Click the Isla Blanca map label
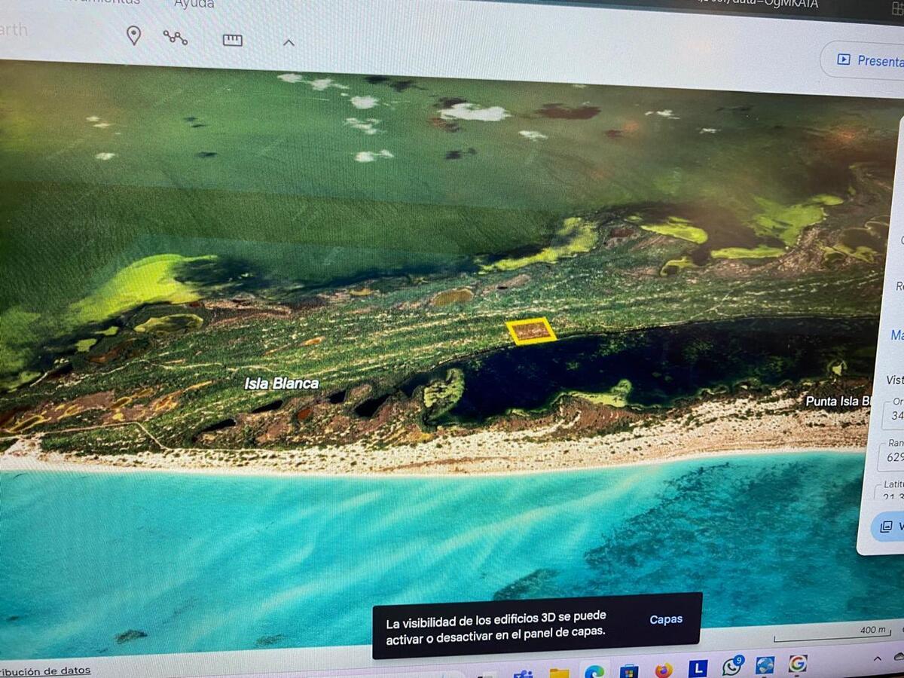The width and height of the screenshot is (904, 678). pyautogui.click(x=281, y=383)
